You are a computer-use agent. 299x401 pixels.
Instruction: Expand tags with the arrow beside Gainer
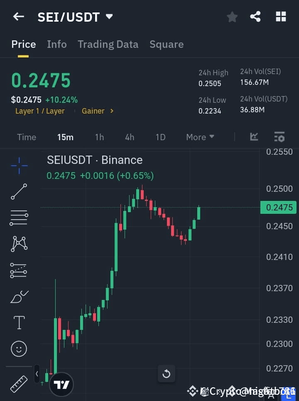tap(112, 111)
